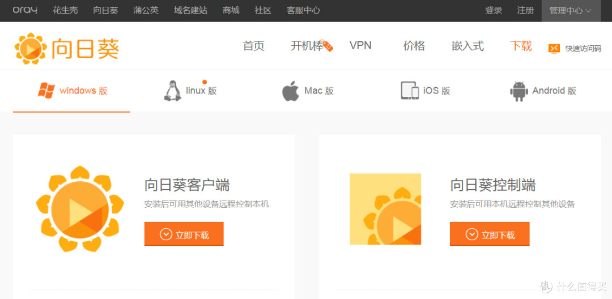Open 客服中心 in top bar
This screenshot has width=612, height=299.
[x=303, y=11]
